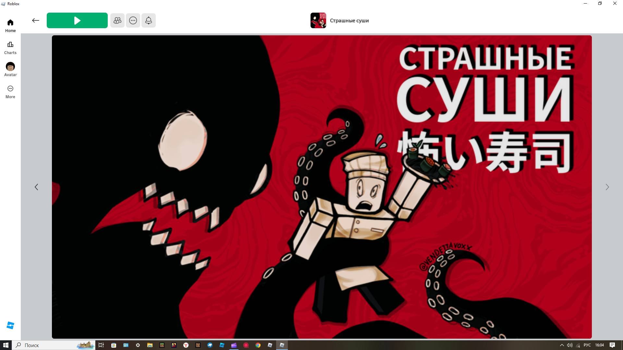This screenshot has width=623, height=350.
Task: Toggle the notification bell for this game
Action: click(149, 20)
